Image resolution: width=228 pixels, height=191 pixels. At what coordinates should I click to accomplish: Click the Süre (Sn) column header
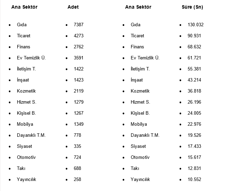(x=192, y=7)
